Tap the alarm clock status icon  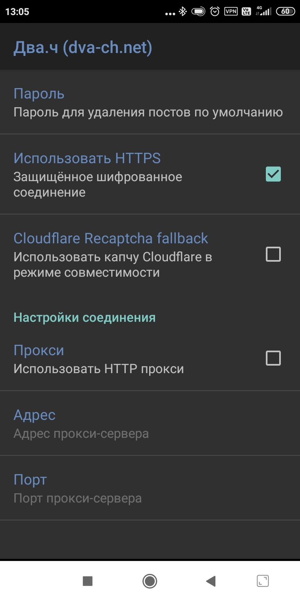(215, 12)
